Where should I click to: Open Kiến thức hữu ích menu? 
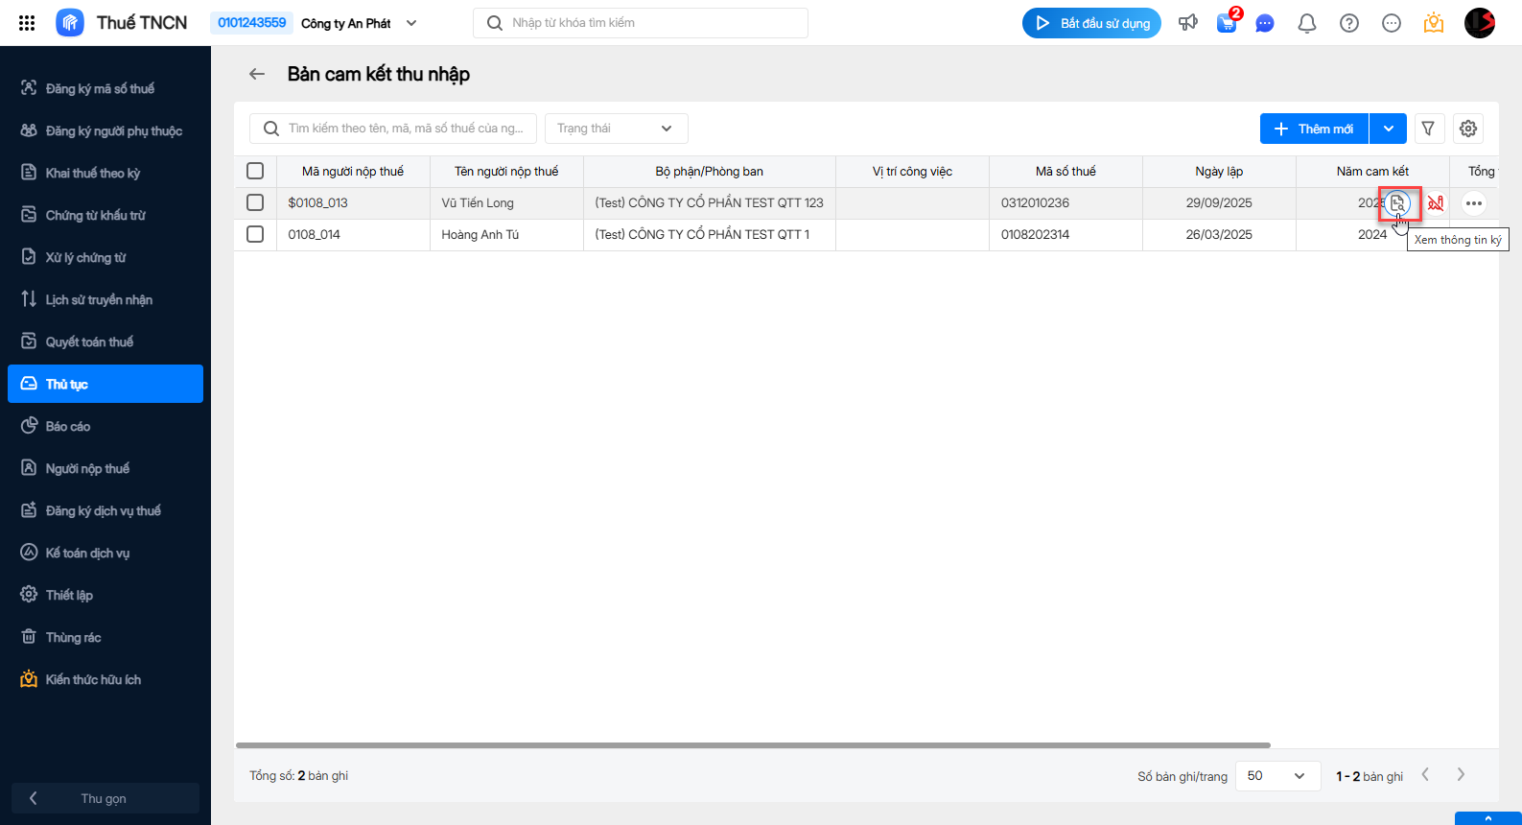pyautogui.click(x=105, y=679)
